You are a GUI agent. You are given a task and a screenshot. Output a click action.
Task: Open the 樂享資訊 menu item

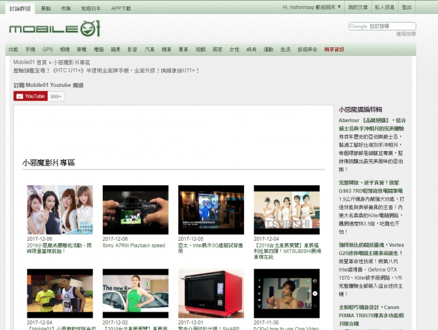(x=334, y=49)
